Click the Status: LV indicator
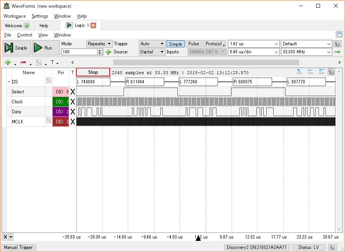345x252 pixels. tap(309, 247)
